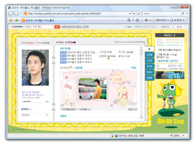Select the 홈 side tab
The height and width of the screenshot is (145, 195).
[150, 49]
